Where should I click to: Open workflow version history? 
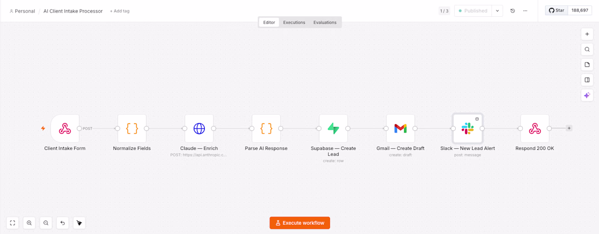(512, 11)
